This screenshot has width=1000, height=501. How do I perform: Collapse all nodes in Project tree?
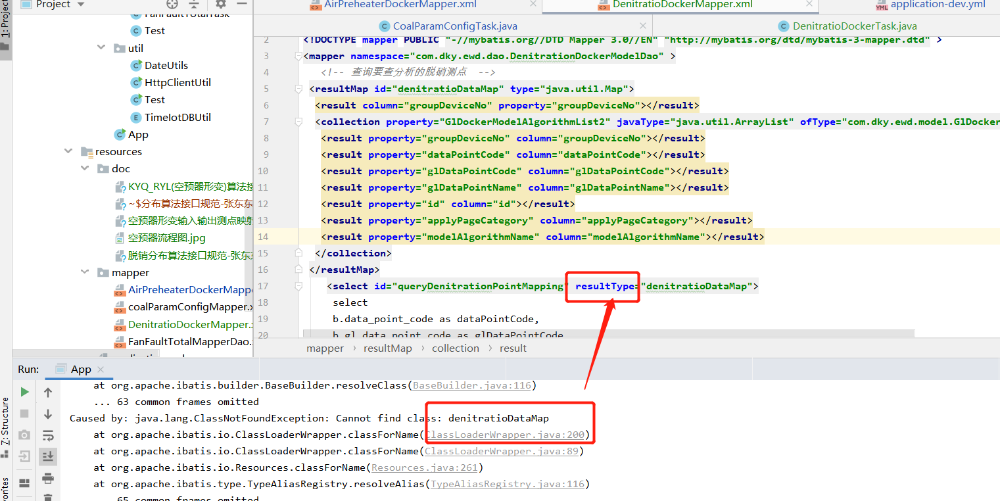point(194,4)
